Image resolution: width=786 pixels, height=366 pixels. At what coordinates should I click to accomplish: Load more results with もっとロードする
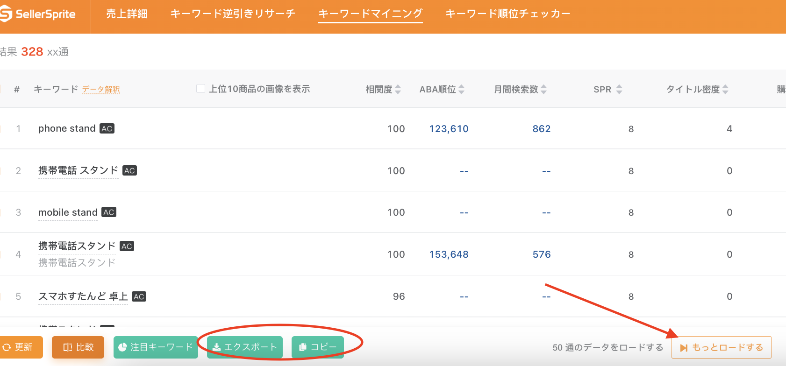coord(722,347)
